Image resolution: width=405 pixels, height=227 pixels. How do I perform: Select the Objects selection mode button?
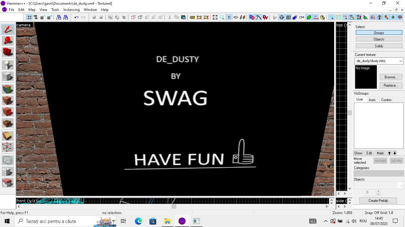pos(379,39)
